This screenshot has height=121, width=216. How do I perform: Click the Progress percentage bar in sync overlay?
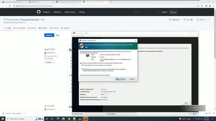point(108,94)
